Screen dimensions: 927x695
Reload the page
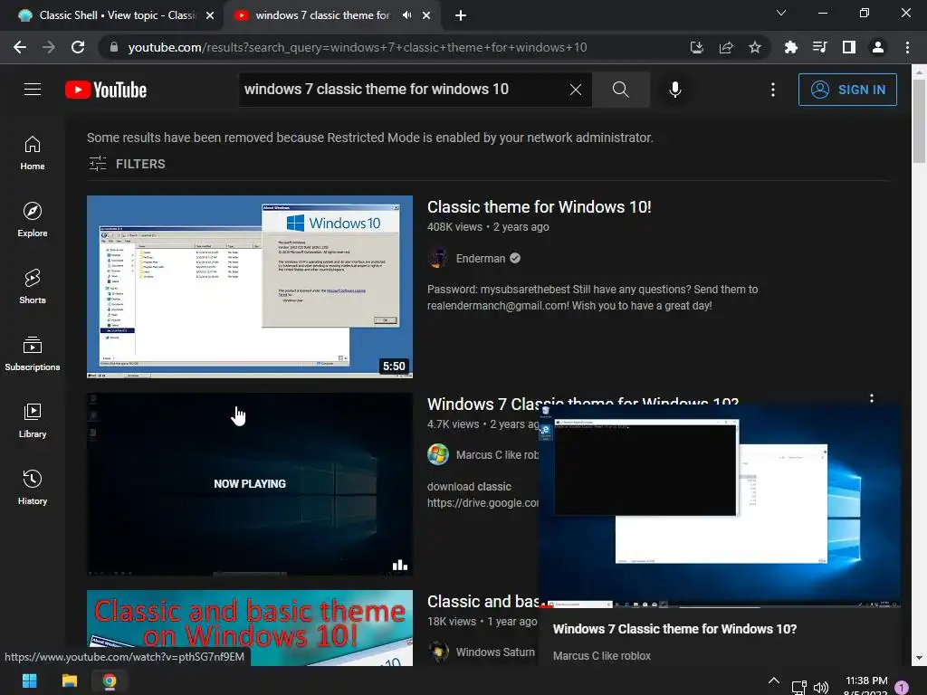(x=78, y=47)
